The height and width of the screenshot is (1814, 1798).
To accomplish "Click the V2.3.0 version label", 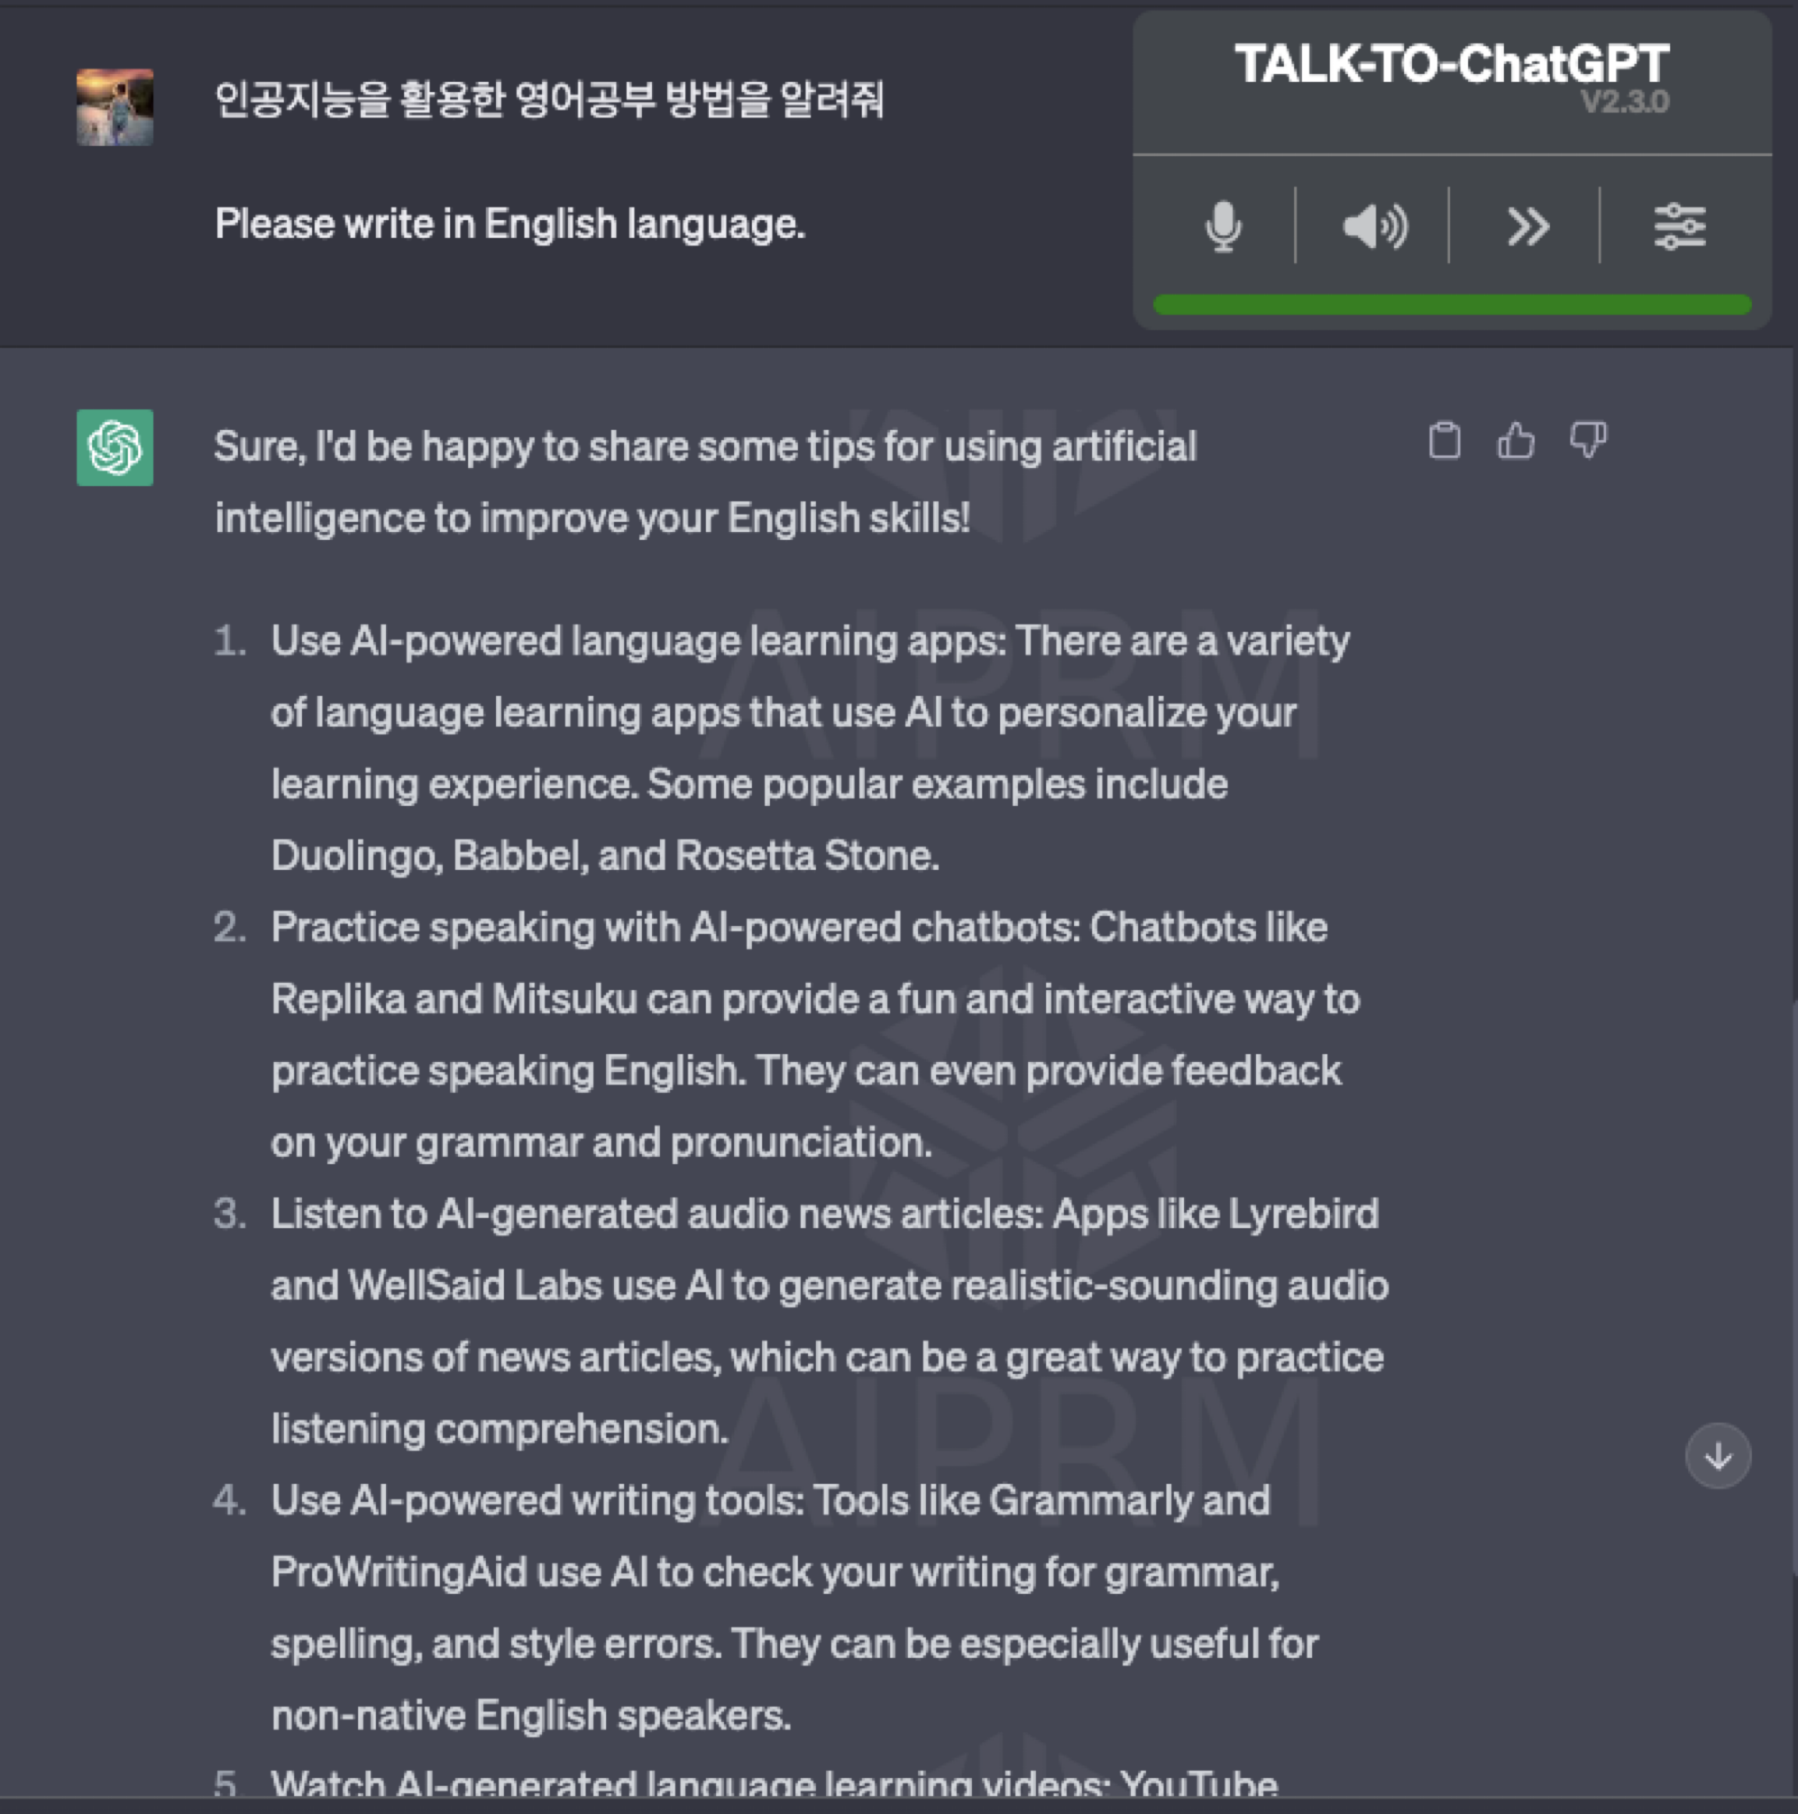I will tap(1624, 101).
